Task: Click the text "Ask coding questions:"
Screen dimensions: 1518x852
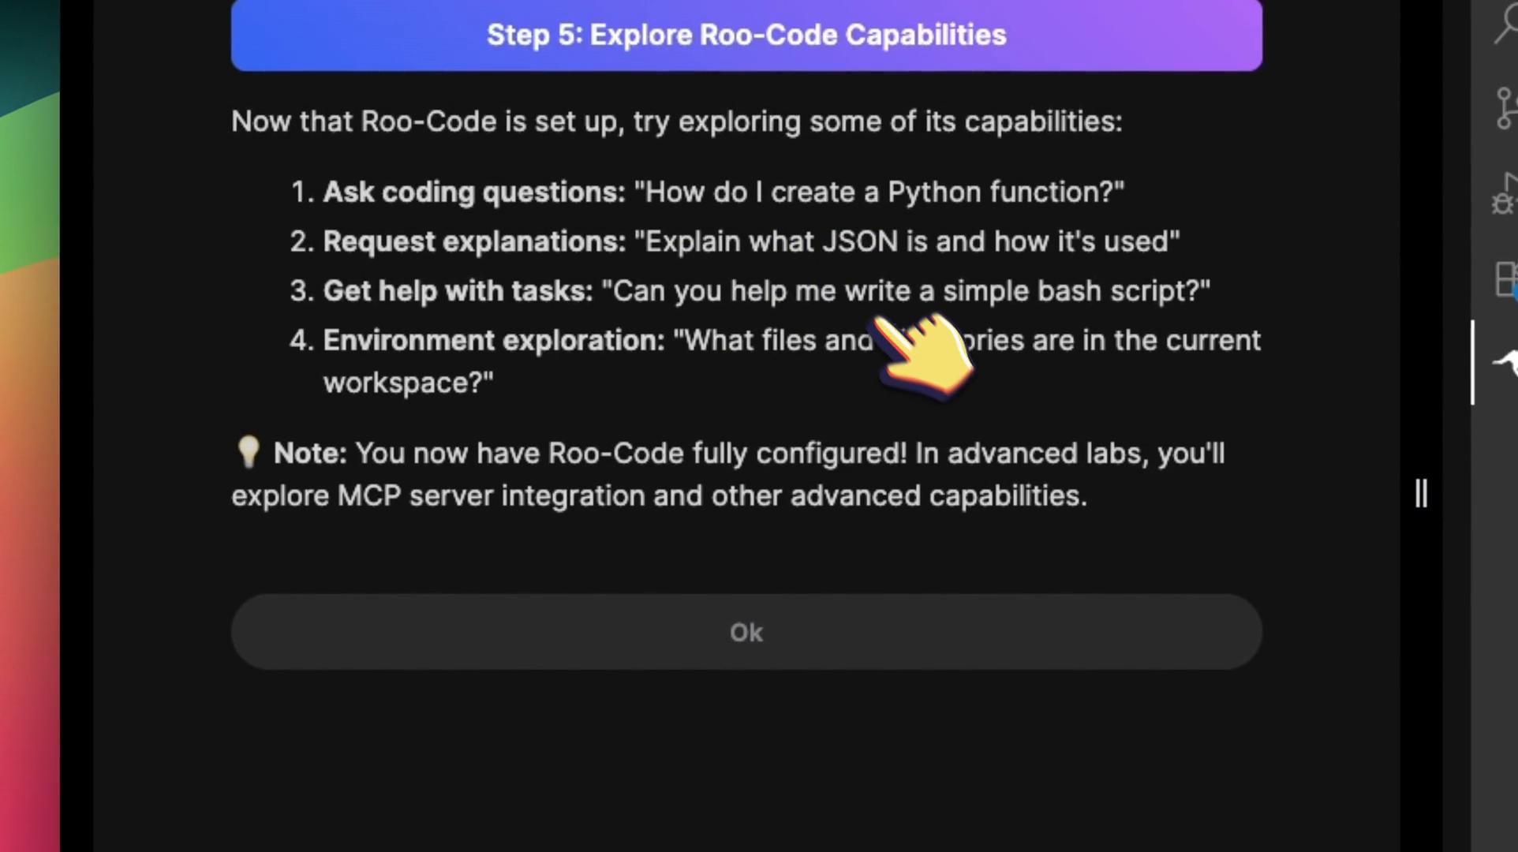Action: coord(474,192)
